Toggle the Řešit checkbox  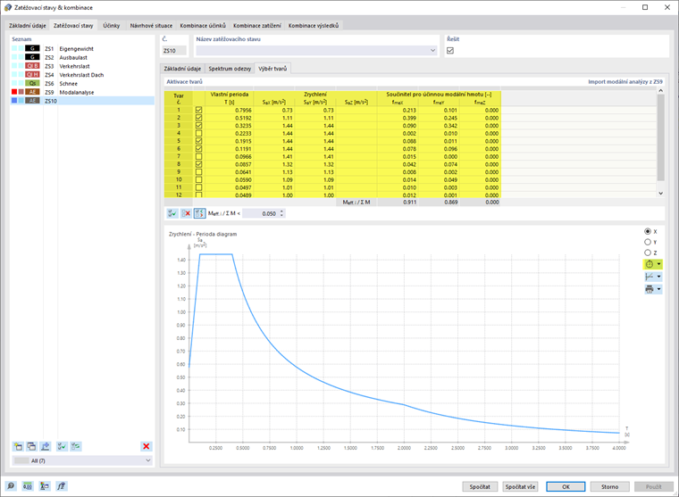pyautogui.click(x=450, y=51)
